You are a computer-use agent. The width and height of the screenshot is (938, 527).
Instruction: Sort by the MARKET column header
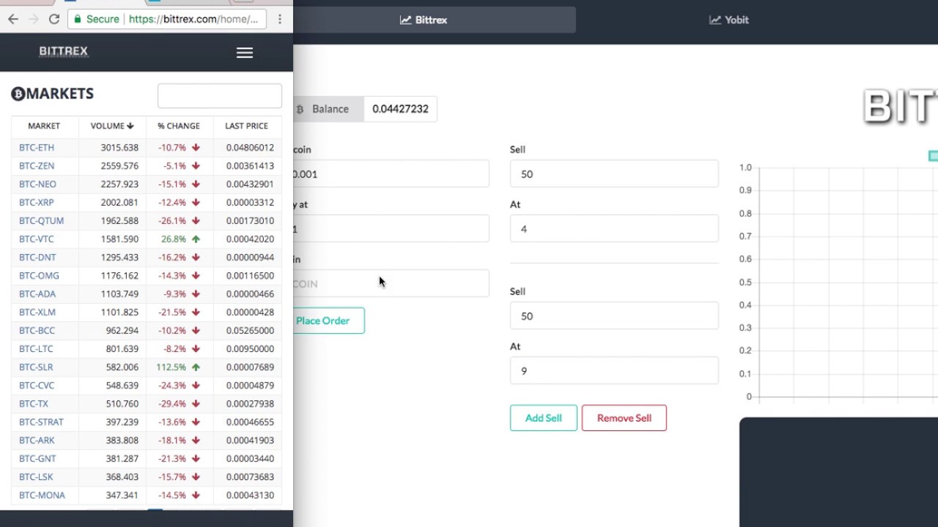tap(44, 126)
